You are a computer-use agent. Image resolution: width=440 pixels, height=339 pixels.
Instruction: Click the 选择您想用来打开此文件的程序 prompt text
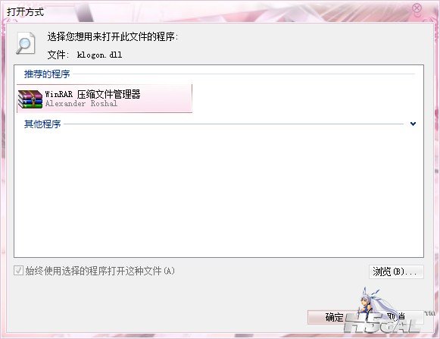click(x=113, y=37)
